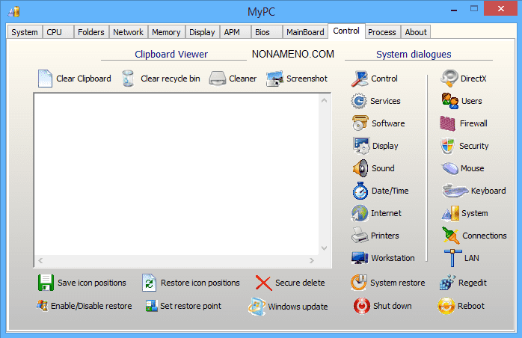Viewport: 522px width, 338px height.
Task: Click the clipboard horizontal scroll right arrow
Action: (x=313, y=261)
